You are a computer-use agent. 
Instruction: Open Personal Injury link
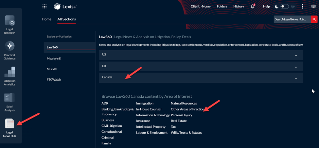tap(182, 115)
